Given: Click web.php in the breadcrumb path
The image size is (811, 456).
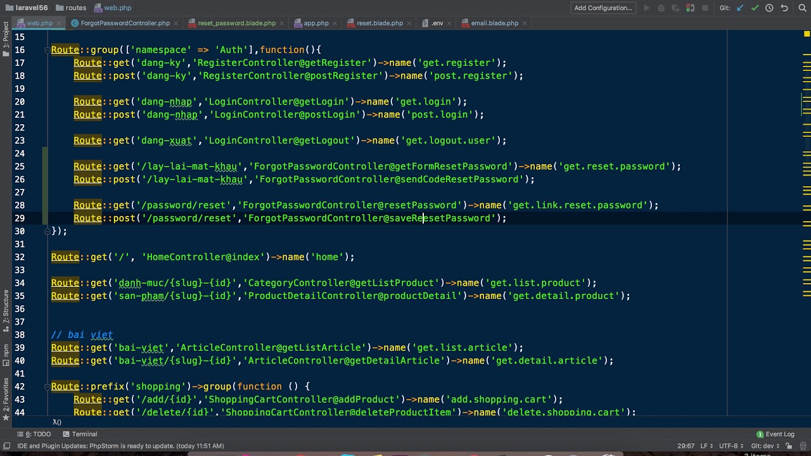Looking at the screenshot, I should [x=112, y=8].
